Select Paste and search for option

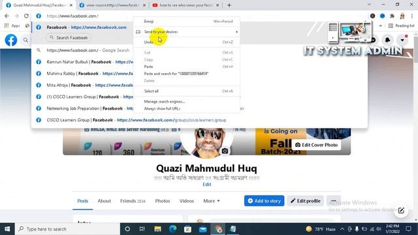[187, 74]
